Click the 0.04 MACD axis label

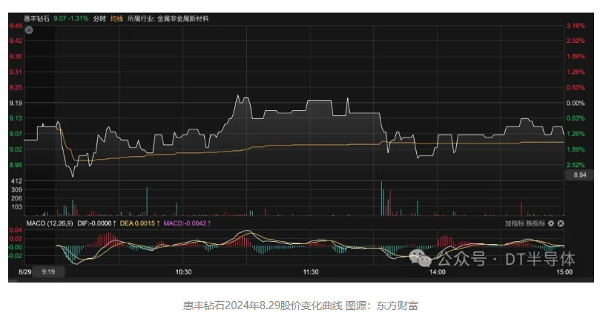click(16, 230)
